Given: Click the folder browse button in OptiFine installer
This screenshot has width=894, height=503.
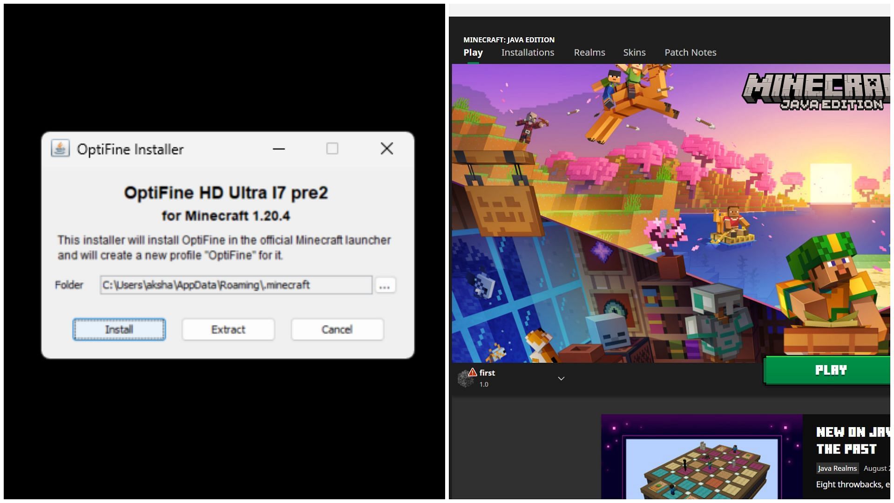Looking at the screenshot, I should [x=385, y=285].
